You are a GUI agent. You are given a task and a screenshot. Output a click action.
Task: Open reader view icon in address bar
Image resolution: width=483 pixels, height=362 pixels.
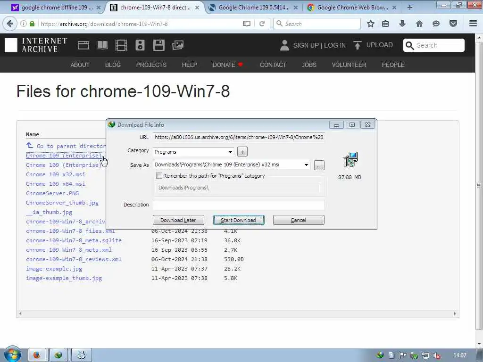click(246, 24)
